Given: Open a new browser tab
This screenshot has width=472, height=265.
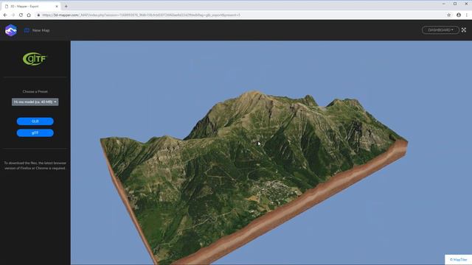Looking at the screenshot, I should (66, 6).
